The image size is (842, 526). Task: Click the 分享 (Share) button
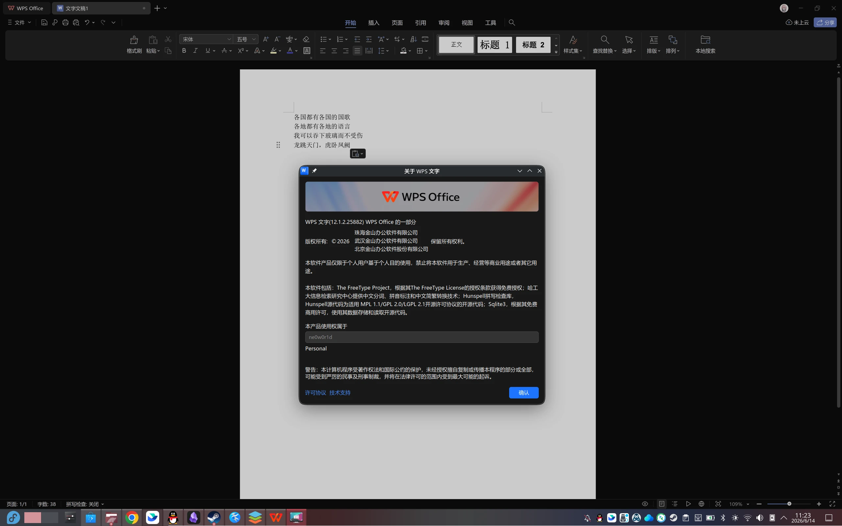tap(825, 23)
